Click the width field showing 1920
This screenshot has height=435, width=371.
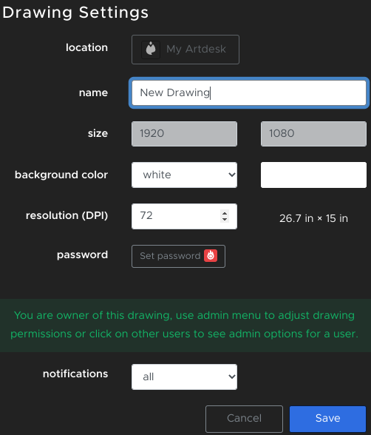pyautogui.click(x=184, y=134)
